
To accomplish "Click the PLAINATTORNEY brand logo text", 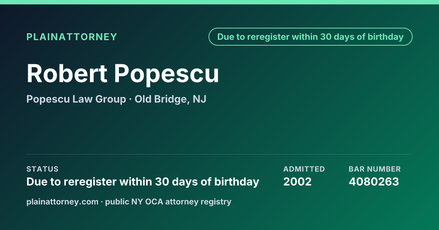I will click(72, 37).
